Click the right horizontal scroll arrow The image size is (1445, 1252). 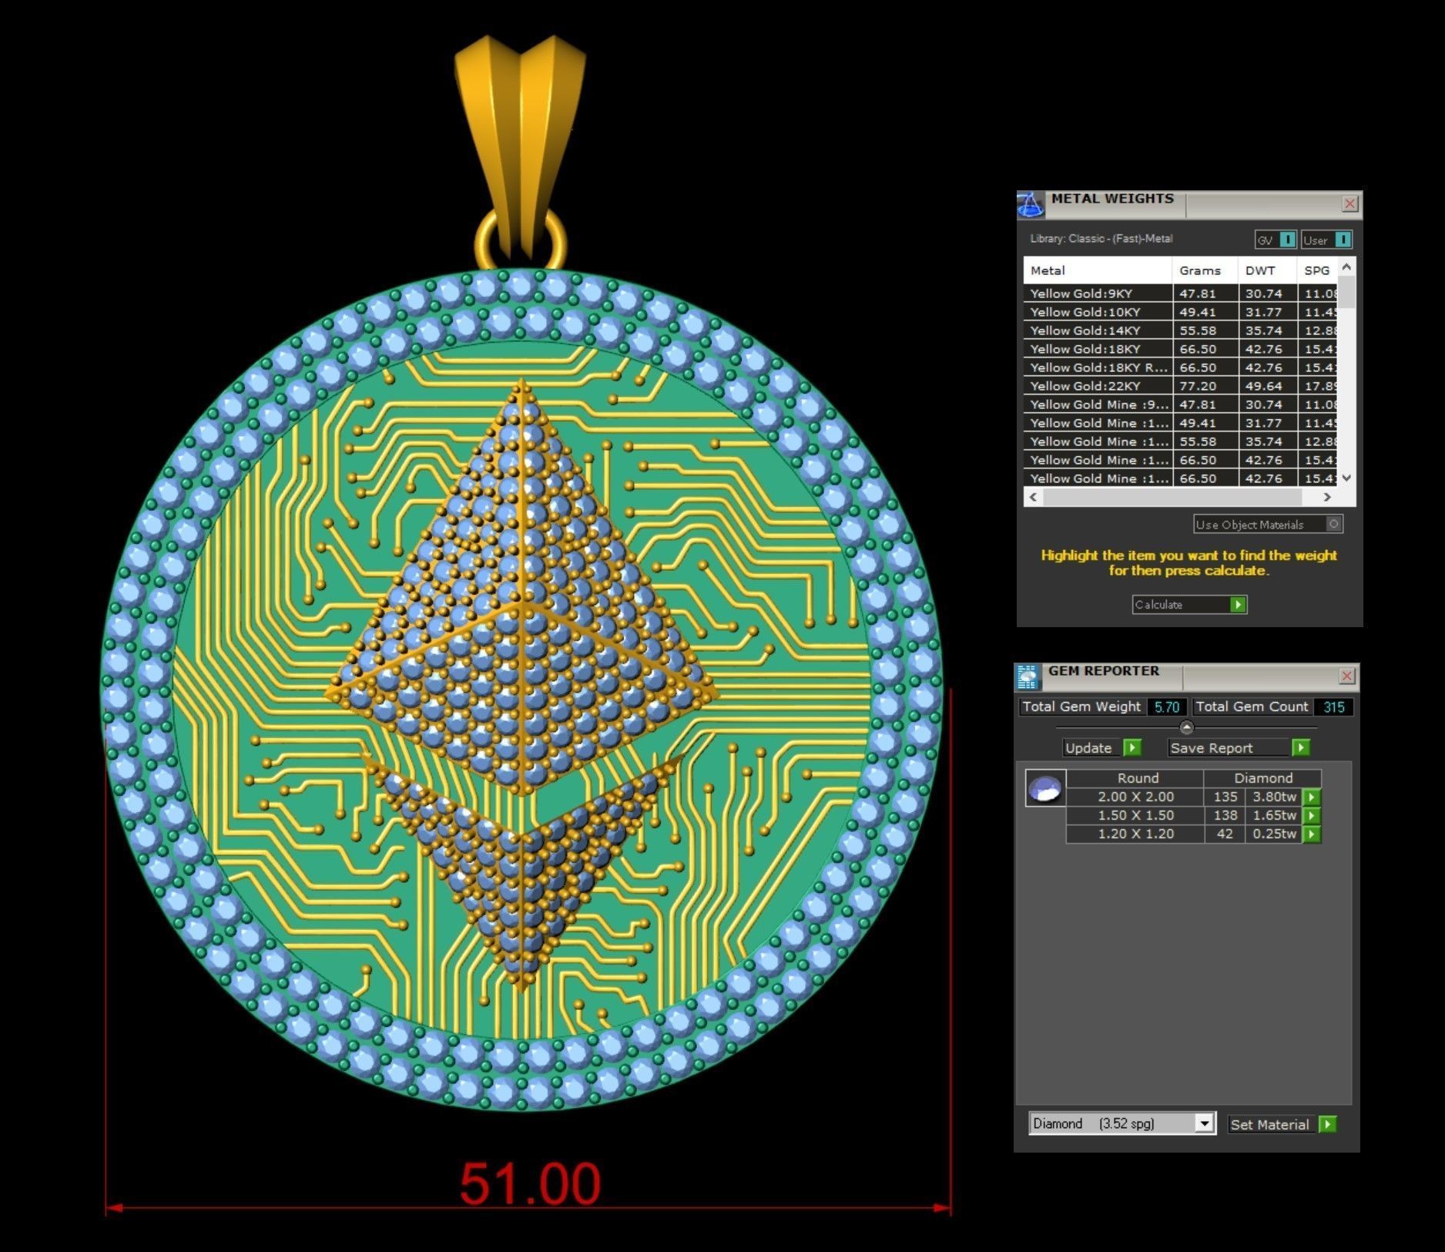[1327, 498]
